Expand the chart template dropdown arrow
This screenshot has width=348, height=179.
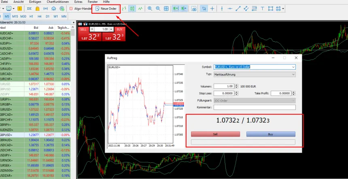click(x=13, y=9)
